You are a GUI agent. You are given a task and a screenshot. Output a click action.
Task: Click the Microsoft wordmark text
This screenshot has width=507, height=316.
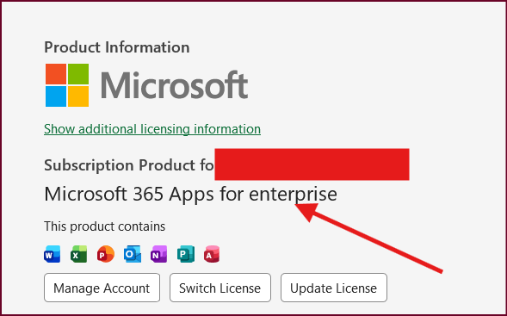pos(175,84)
